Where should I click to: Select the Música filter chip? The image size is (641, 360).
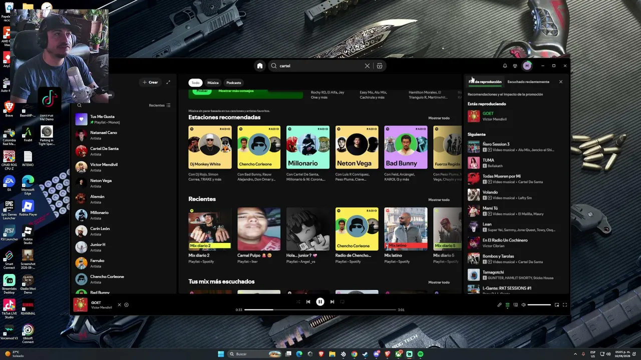213,82
